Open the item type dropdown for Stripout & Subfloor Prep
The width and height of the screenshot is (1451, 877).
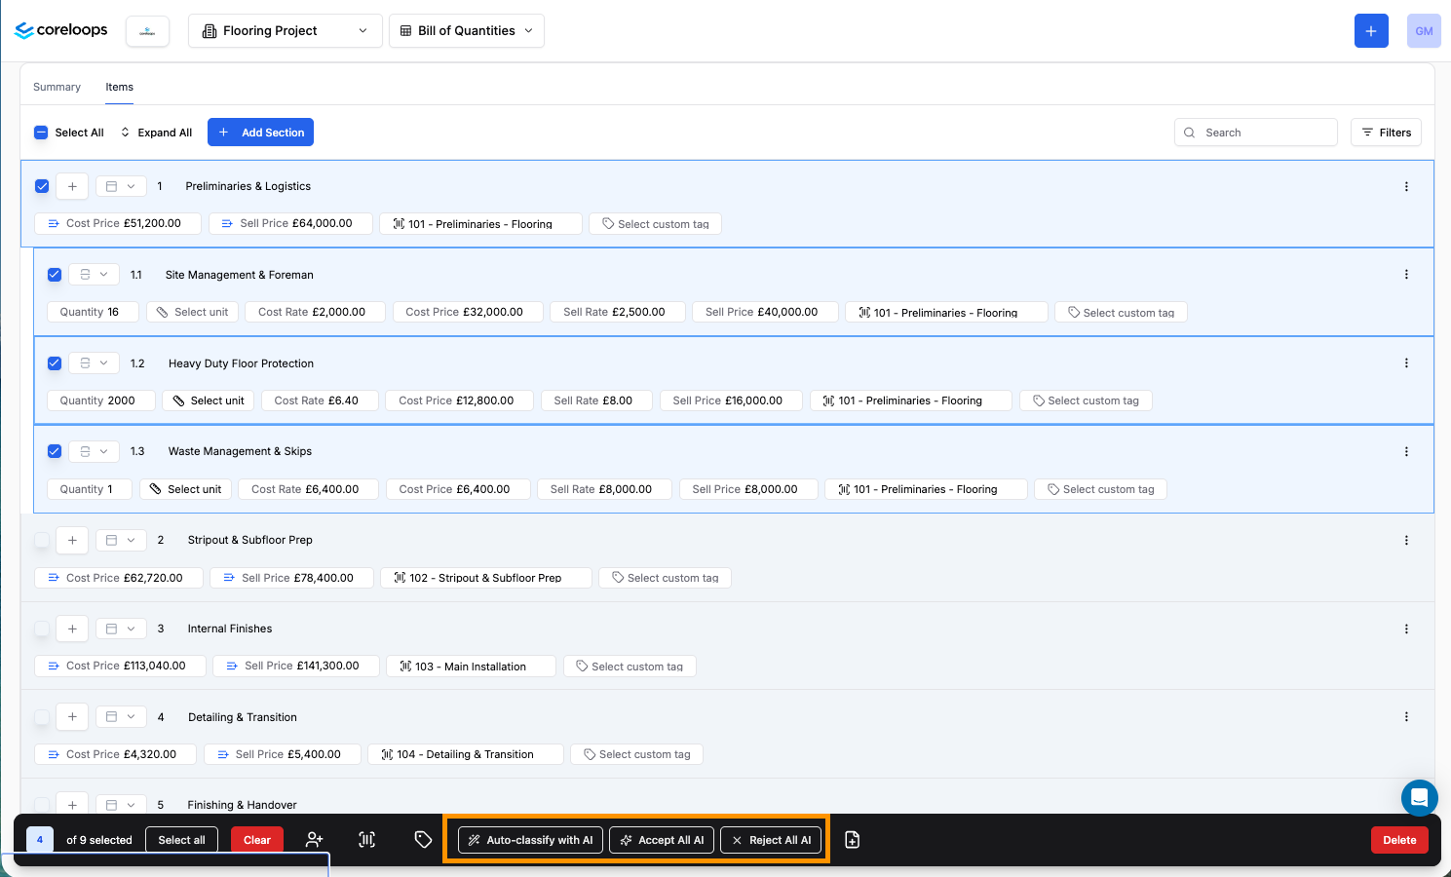pos(121,540)
